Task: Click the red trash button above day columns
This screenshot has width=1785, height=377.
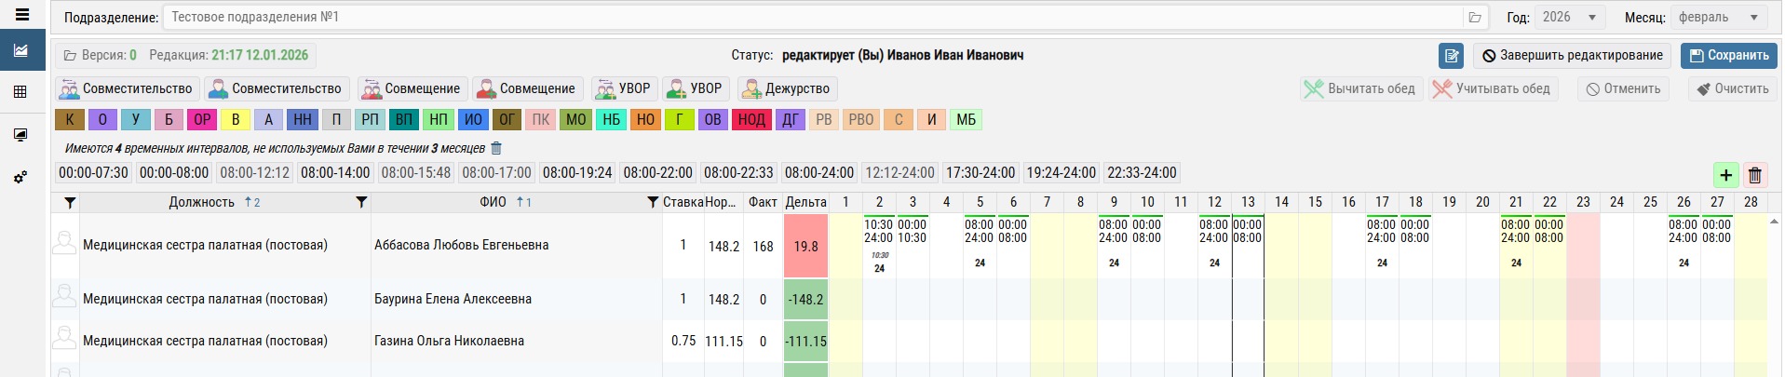Action: coord(1755,174)
